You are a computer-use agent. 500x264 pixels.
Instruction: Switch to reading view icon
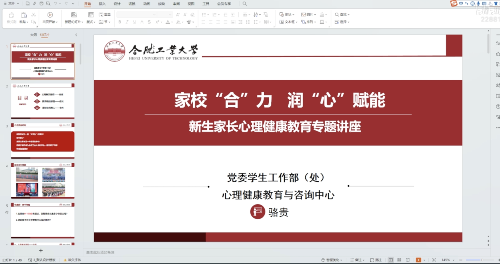click(408, 260)
